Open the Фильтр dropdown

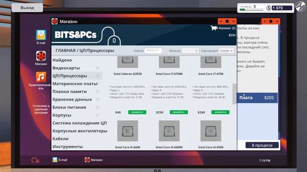(x=190, y=51)
